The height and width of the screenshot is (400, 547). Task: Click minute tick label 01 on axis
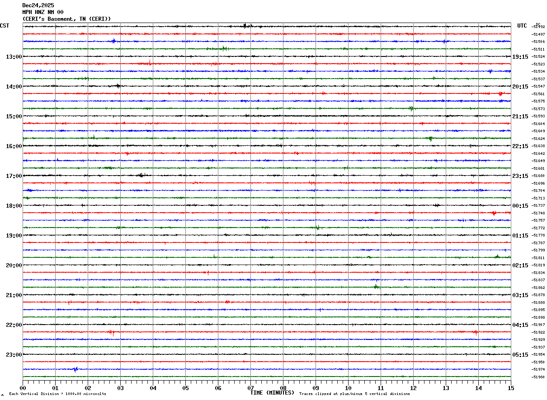point(55,388)
